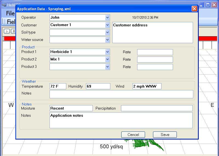Screen dimensions: 219x156
Task: Cancel the Application Data dialog
Action: [133, 135]
